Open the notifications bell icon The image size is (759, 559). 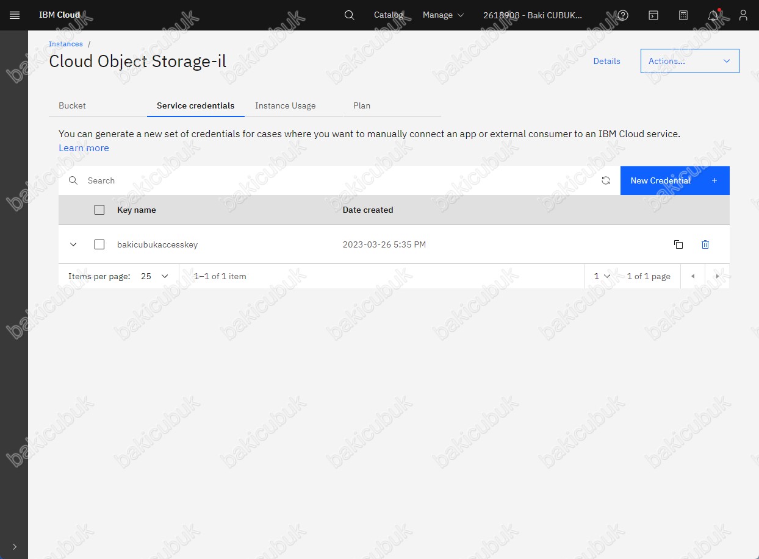713,15
